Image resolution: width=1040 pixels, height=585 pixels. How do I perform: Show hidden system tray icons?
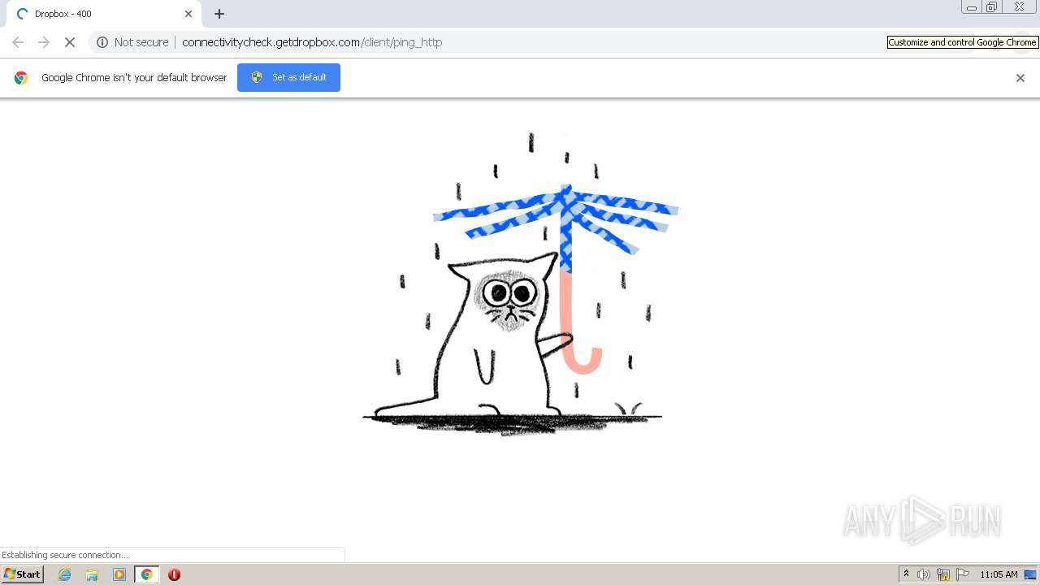click(907, 574)
